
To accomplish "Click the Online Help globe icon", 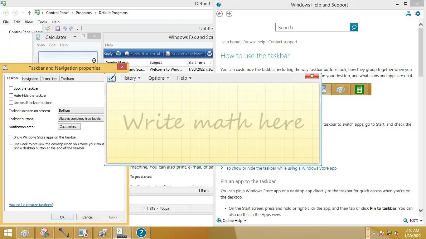I will pyautogui.click(x=219, y=220).
